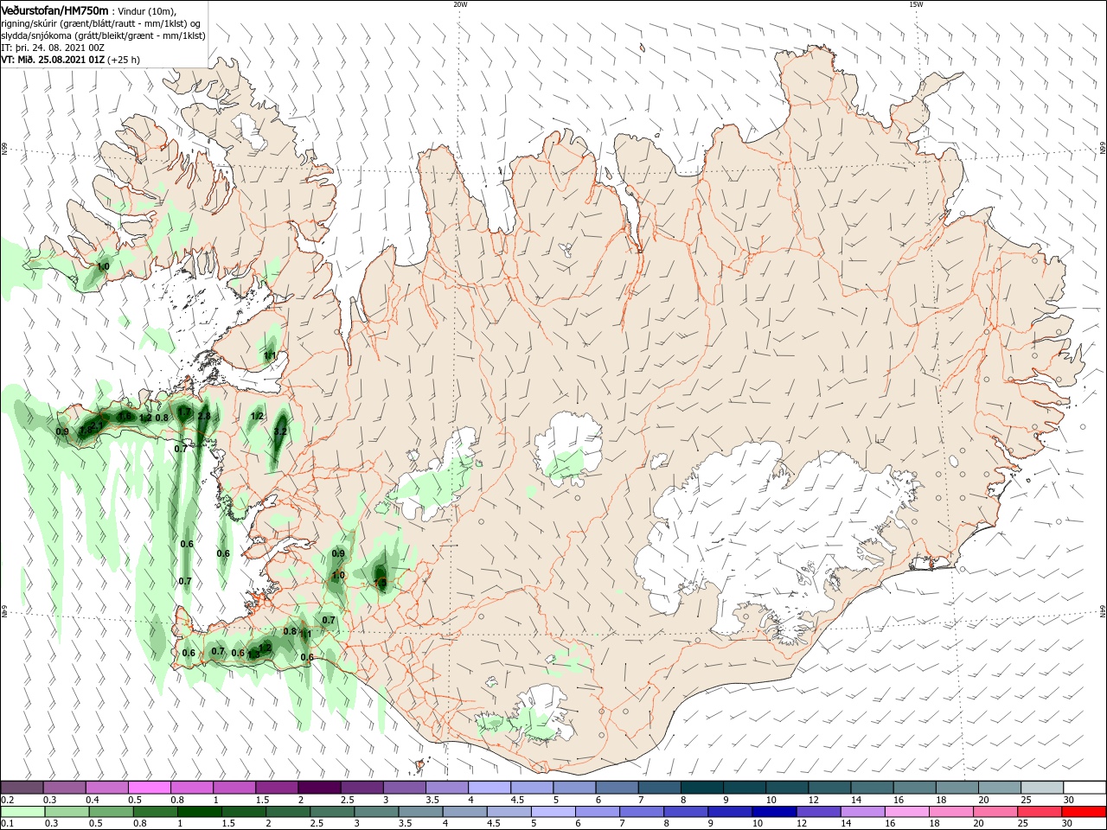
Task: Click the snow legend swatch between 0.3 and 0.4
Action: [x=65, y=787]
